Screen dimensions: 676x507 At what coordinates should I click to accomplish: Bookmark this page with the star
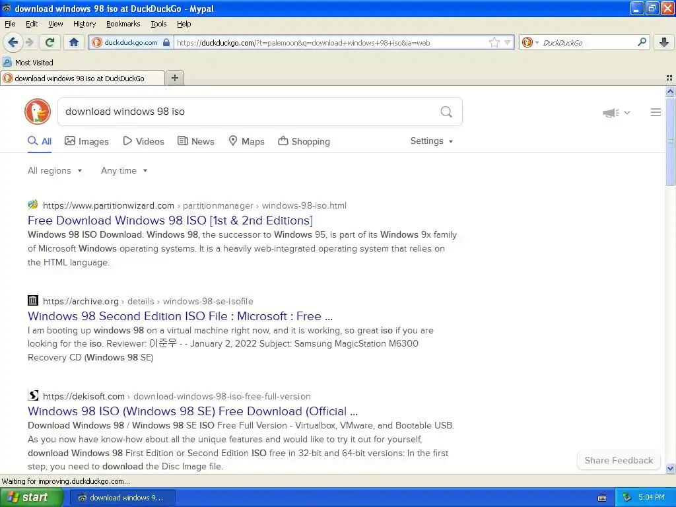click(x=494, y=42)
